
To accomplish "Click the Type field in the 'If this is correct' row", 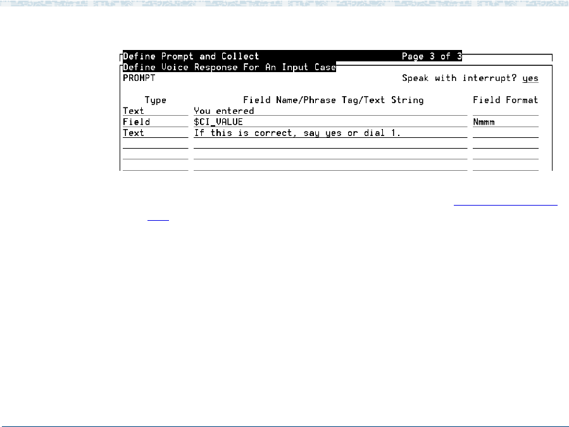I will [155, 133].
